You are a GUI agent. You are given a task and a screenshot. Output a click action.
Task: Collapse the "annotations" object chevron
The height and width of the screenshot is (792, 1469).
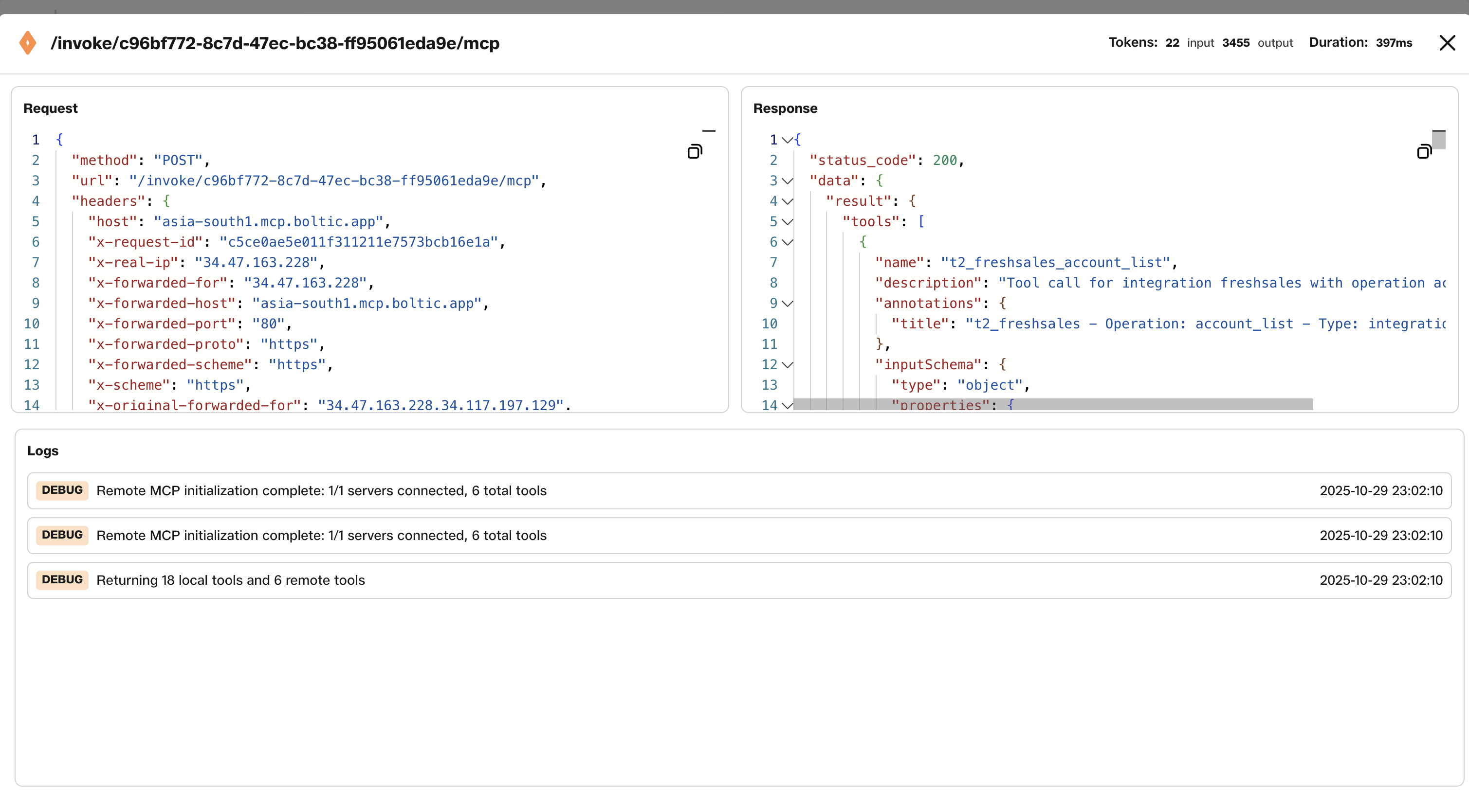pos(787,303)
